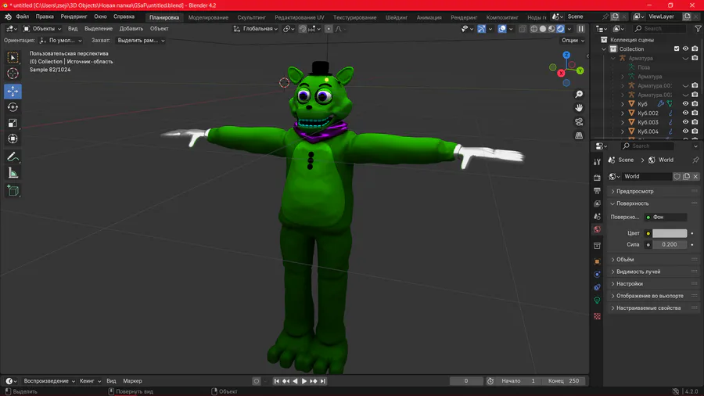The width and height of the screenshot is (704, 396).
Task: Toggle snapping magnet in header
Action: [x=303, y=29]
